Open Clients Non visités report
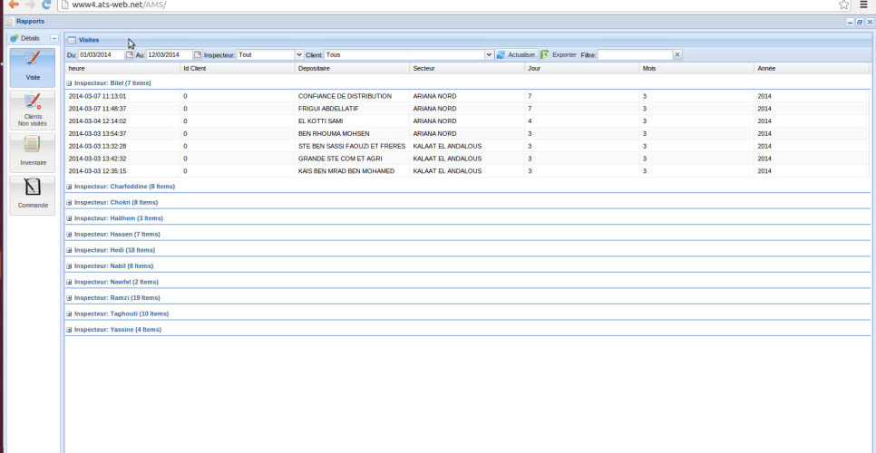This screenshot has height=453, width=876. [33, 109]
